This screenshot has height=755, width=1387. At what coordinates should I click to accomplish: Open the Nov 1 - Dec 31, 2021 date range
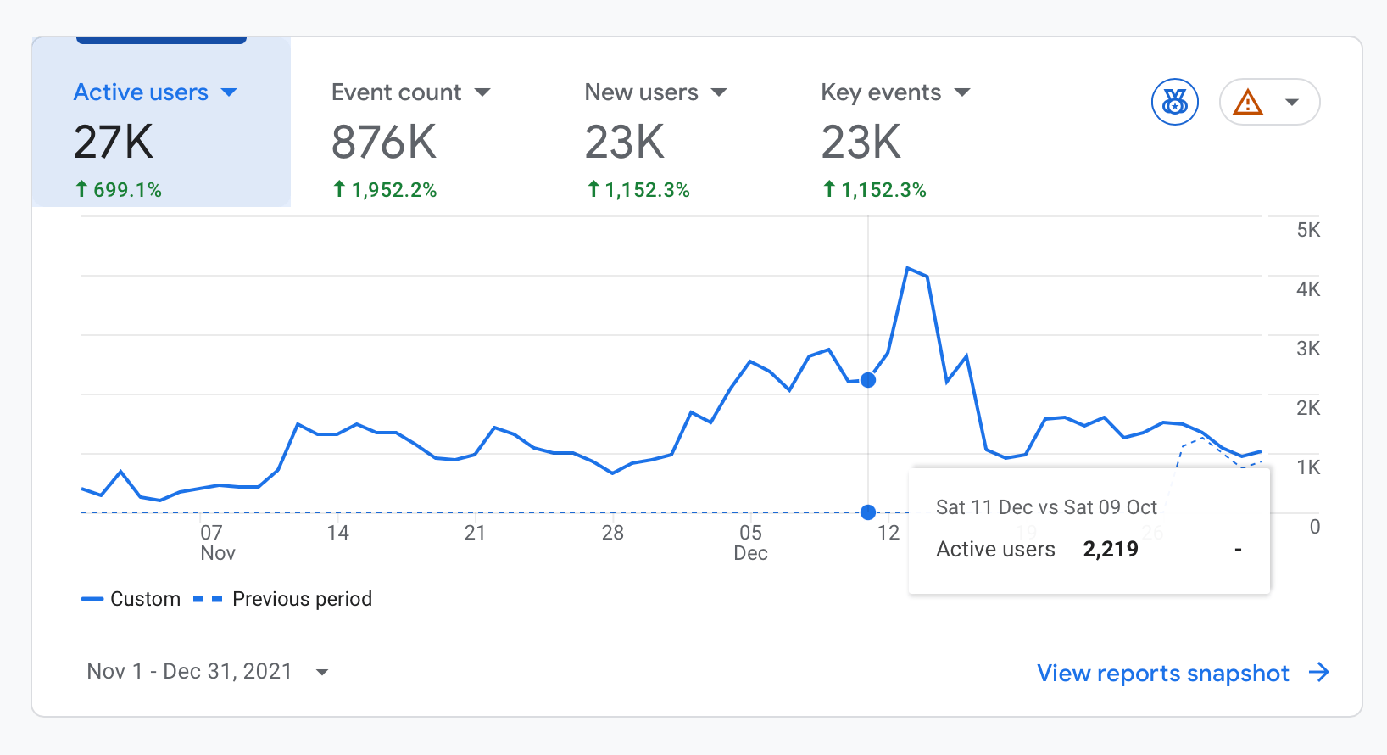(x=189, y=672)
